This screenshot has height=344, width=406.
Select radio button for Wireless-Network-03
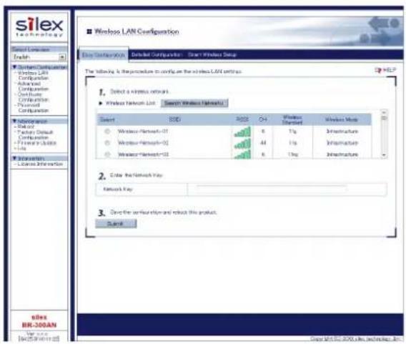tap(107, 154)
